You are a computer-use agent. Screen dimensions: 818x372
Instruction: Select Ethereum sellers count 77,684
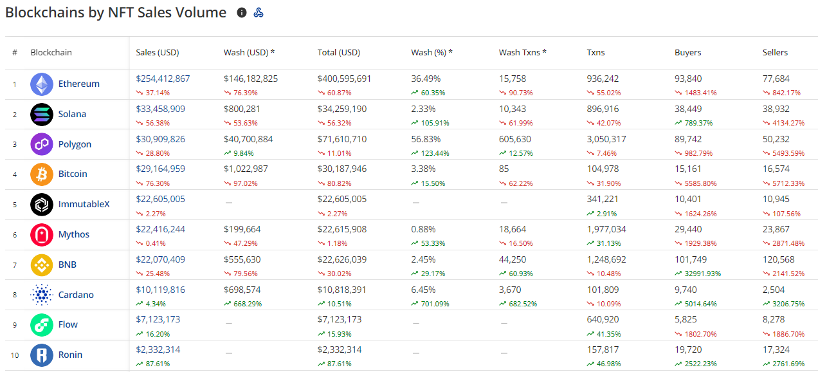[x=776, y=79]
